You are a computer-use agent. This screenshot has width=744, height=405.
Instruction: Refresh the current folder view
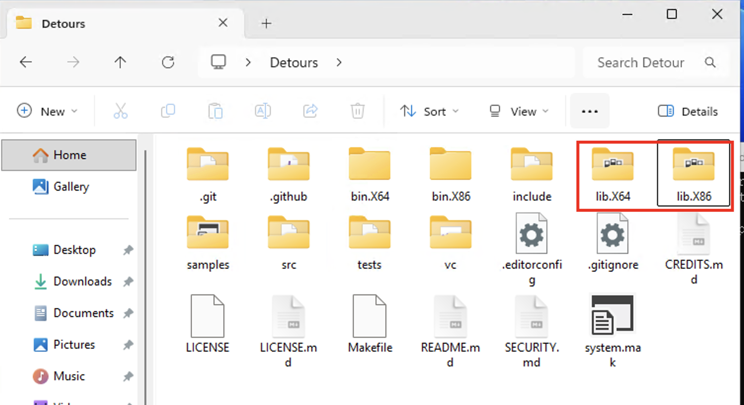coord(168,63)
